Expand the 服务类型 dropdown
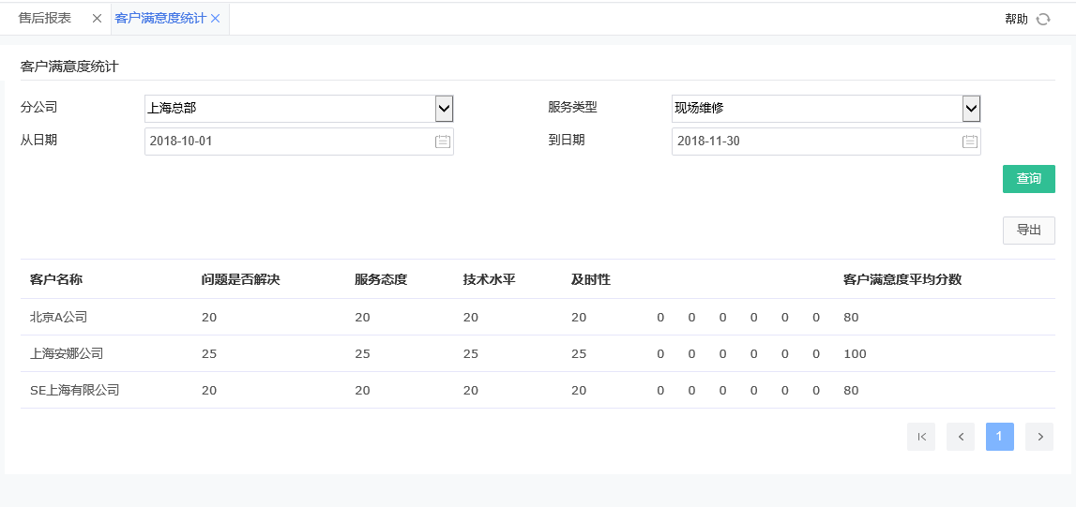The height and width of the screenshot is (507, 1076). tap(971, 109)
